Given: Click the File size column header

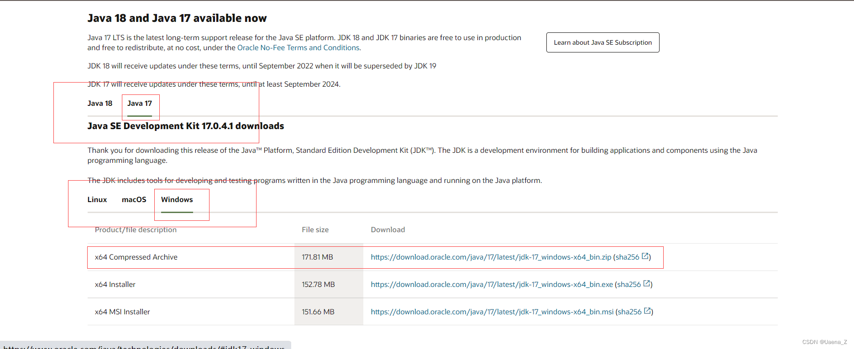Looking at the screenshot, I should (x=315, y=230).
